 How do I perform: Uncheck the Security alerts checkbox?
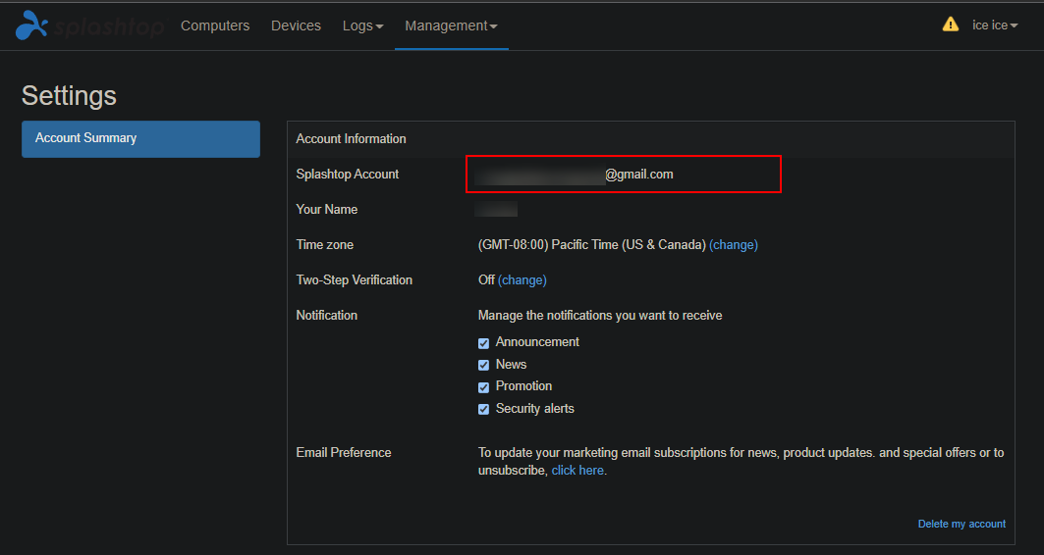[x=483, y=409]
